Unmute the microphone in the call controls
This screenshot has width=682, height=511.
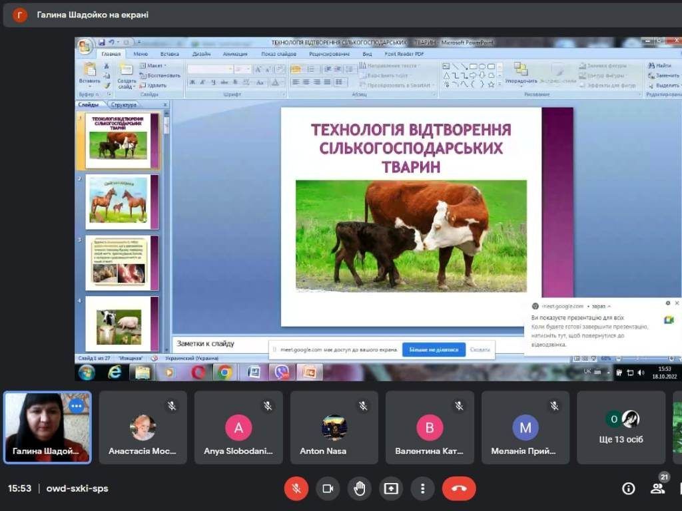coord(296,488)
